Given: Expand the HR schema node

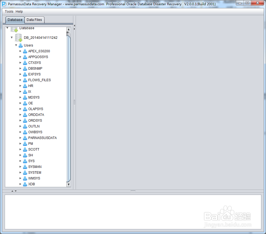Looking at the screenshot, I should [20, 86].
